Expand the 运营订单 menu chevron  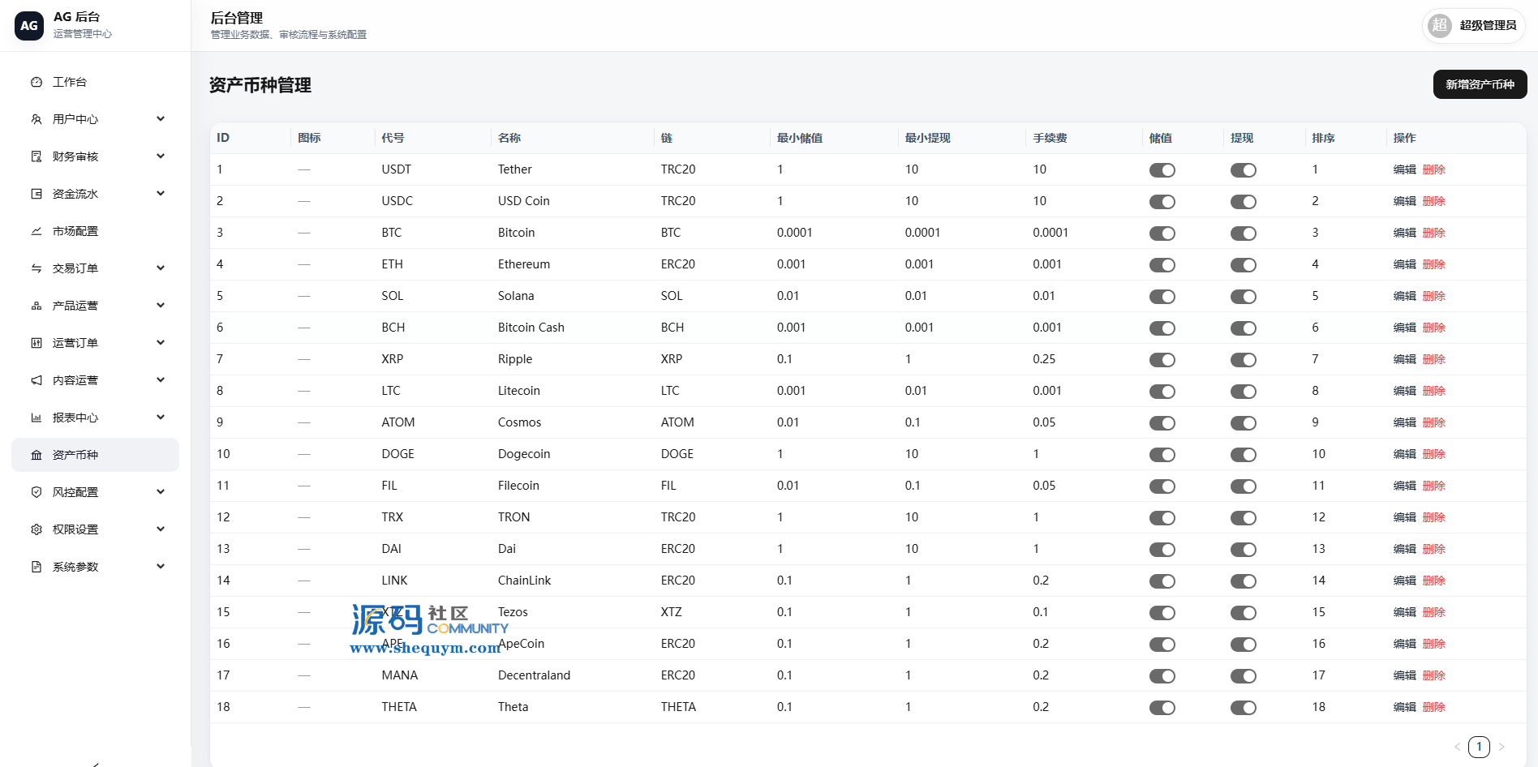coord(161,343)
